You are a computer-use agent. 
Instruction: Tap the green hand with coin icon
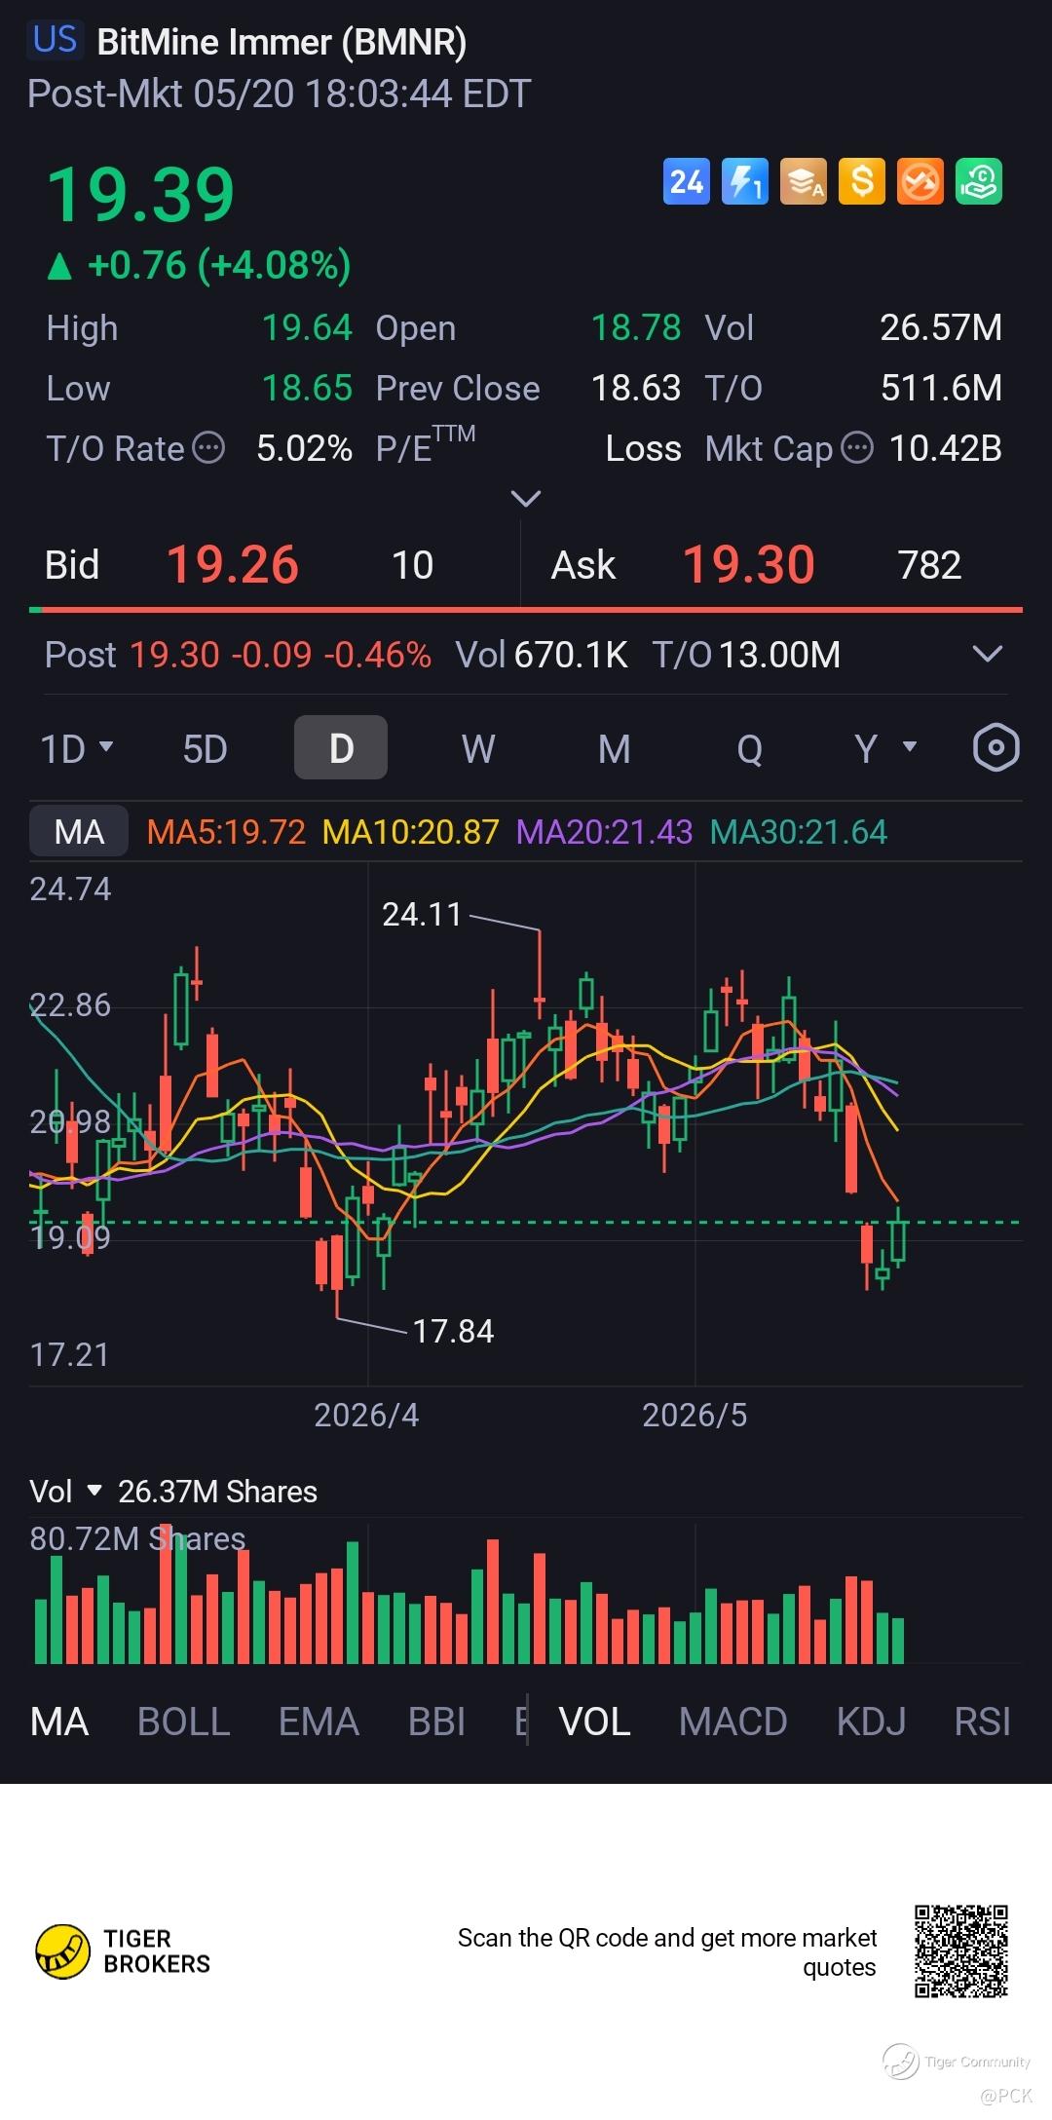click(x=979, y=181)
